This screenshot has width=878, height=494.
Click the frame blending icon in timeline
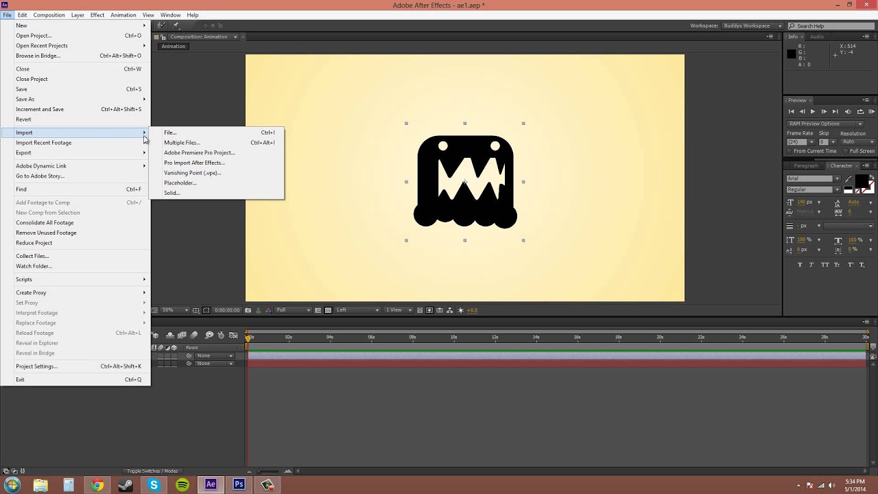point(182,335)
